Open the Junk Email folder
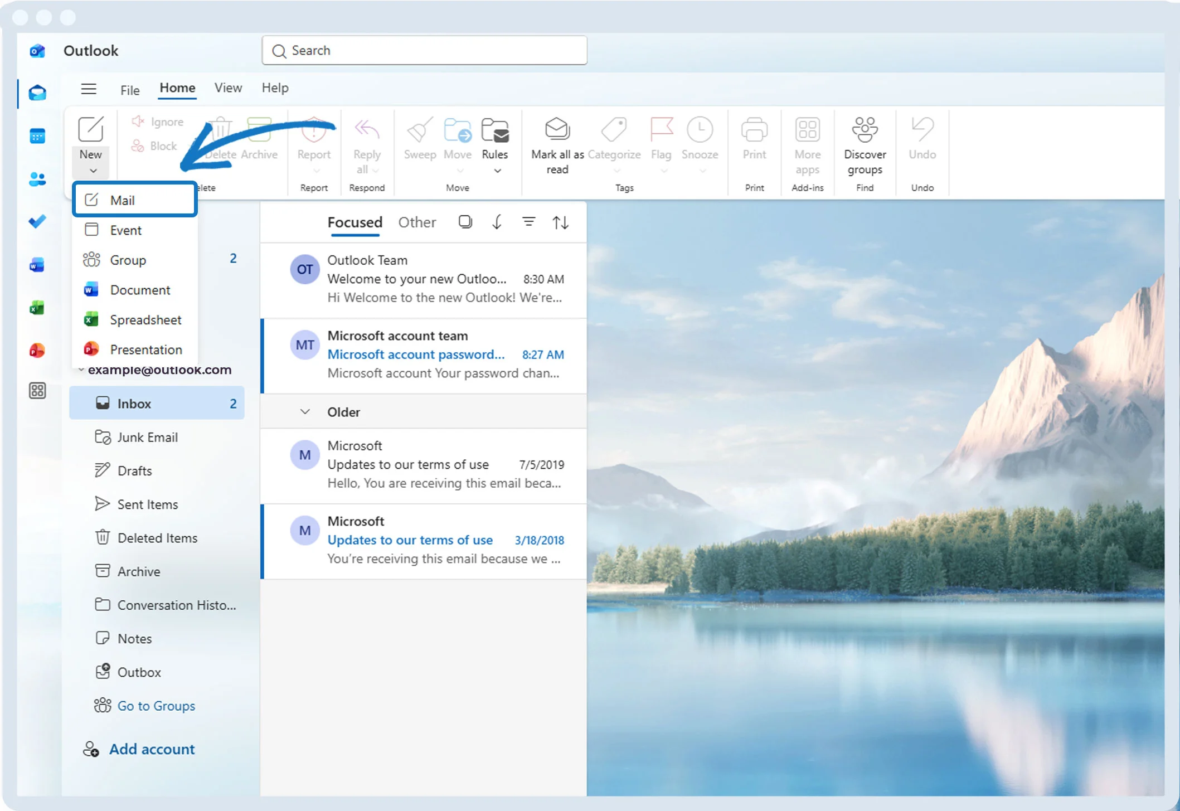The height and width of the screenshot is (811, 1180). 157,437
